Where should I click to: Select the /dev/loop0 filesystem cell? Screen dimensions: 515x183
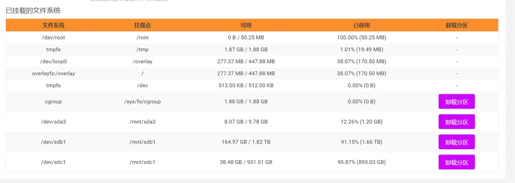pos(53,61)
